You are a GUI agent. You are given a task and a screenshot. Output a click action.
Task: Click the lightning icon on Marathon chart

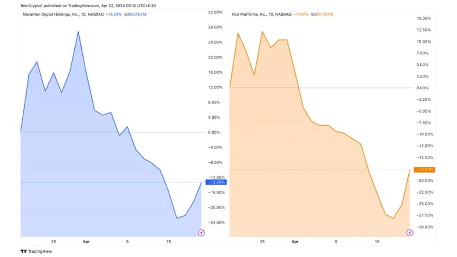click(202, 232)
